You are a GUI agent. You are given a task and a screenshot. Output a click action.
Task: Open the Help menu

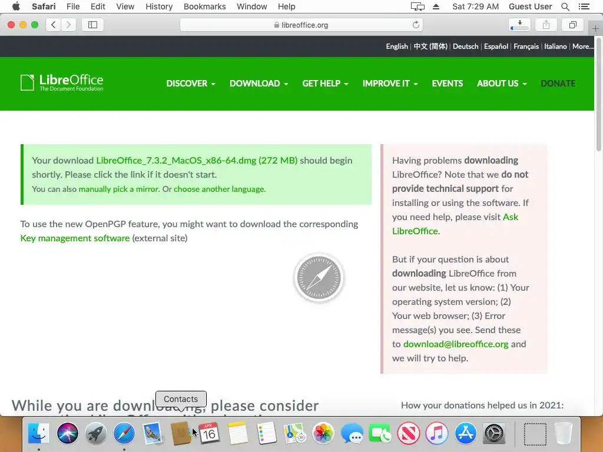point(287,6)
